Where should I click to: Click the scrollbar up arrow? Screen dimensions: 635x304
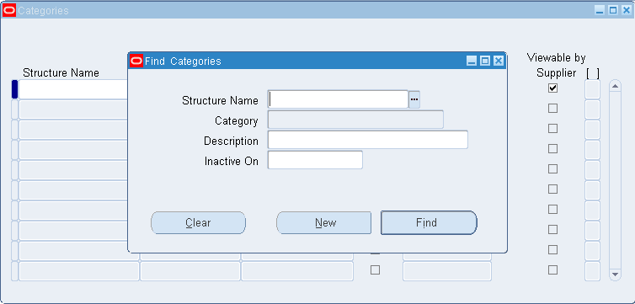coord(615,86)
